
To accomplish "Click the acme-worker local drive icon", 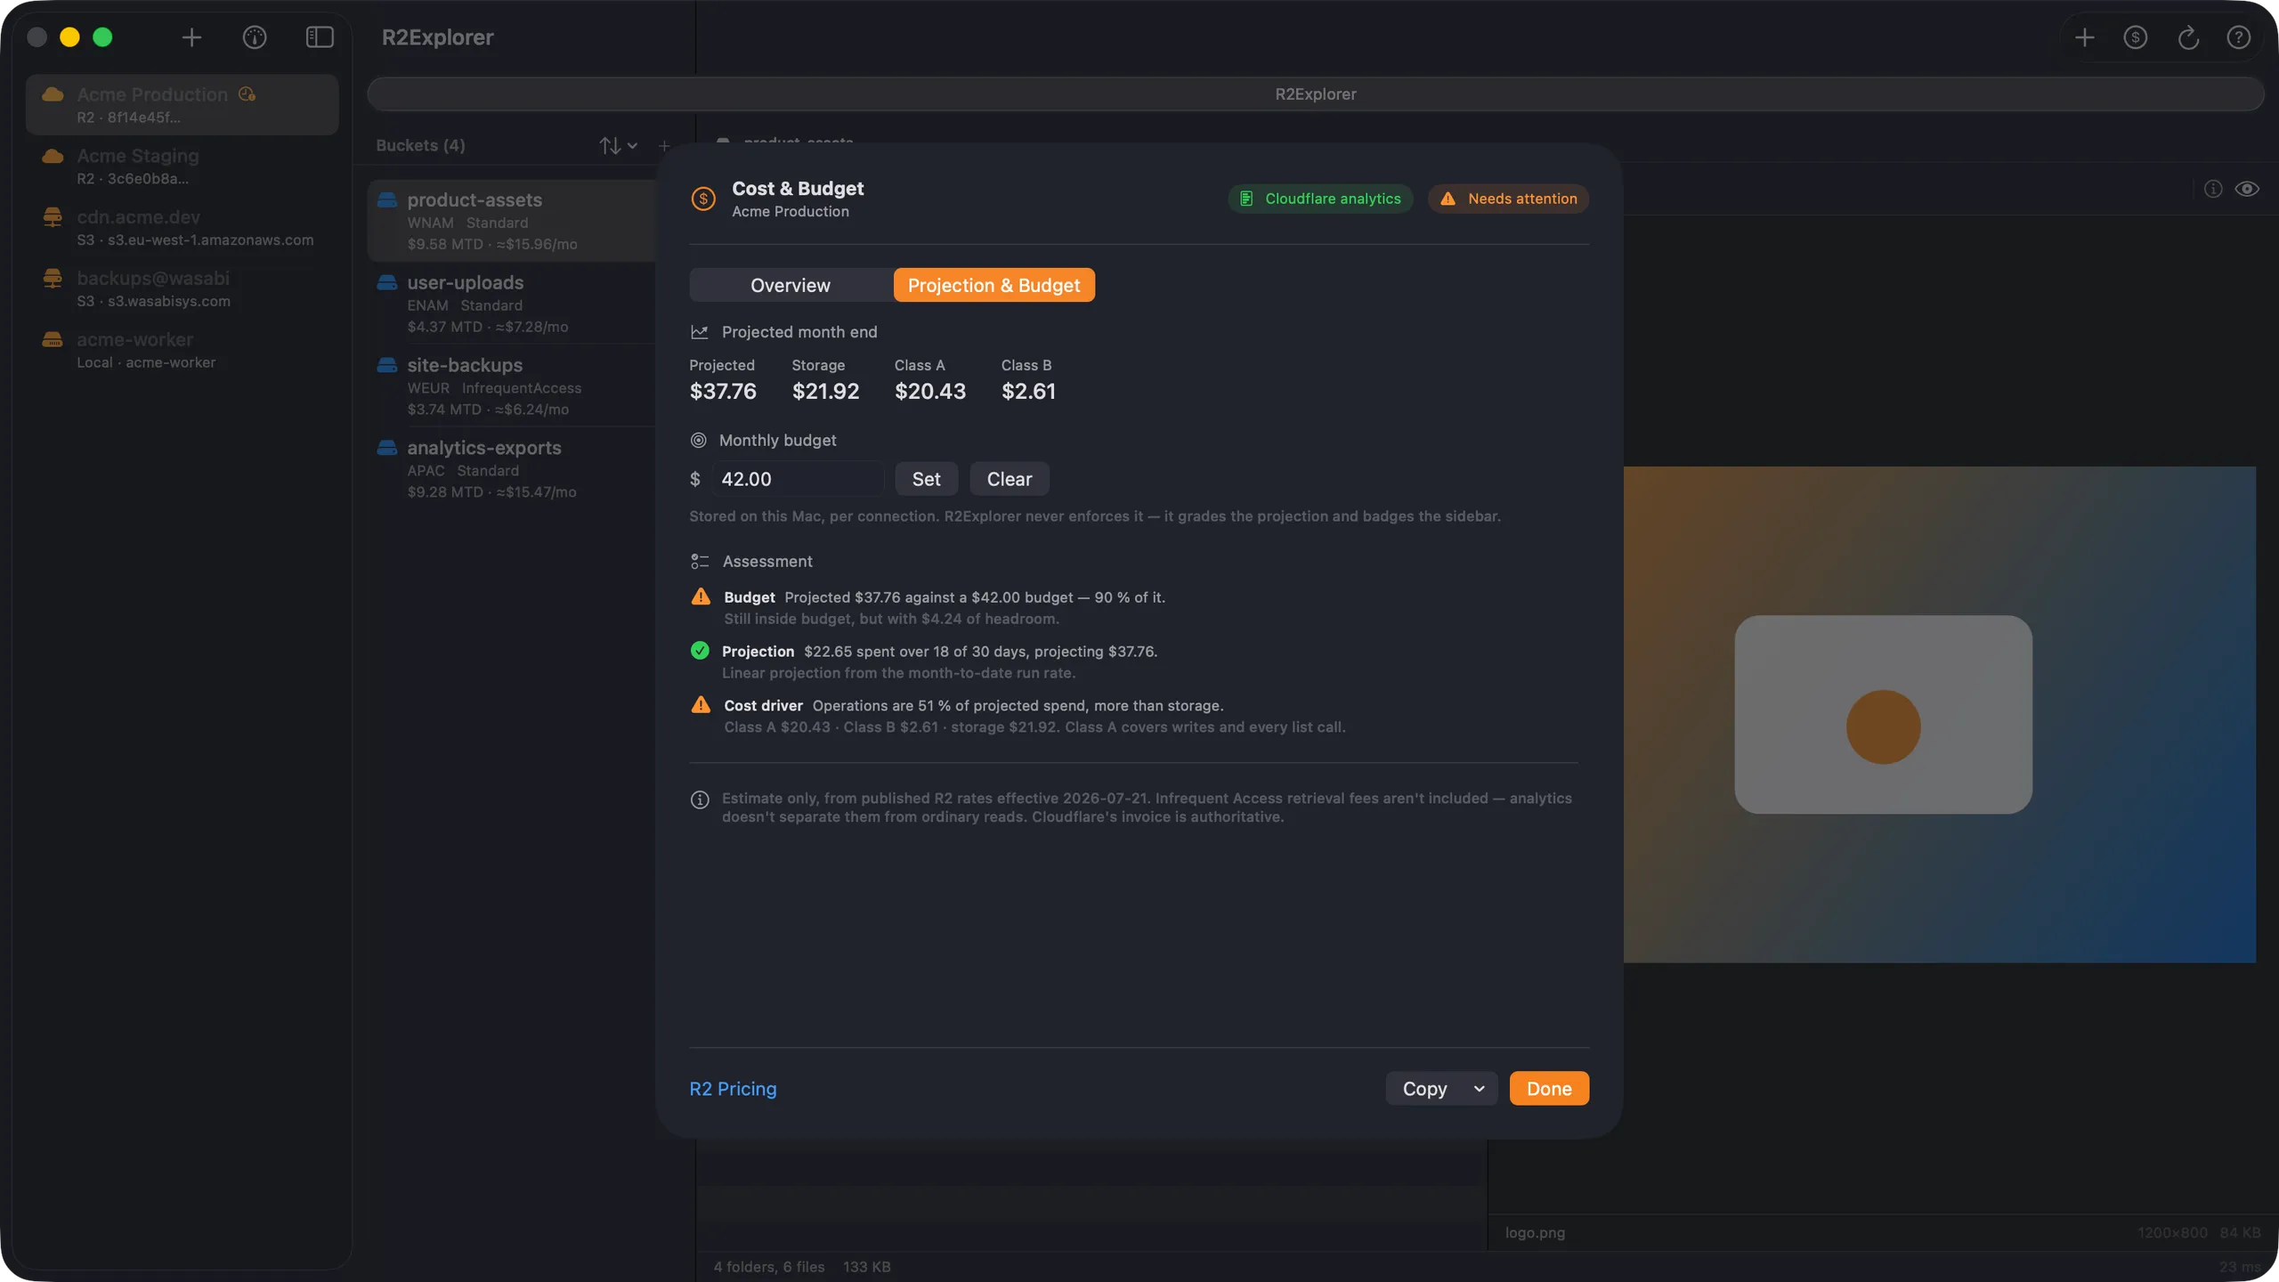I will [x=53, y=340].
